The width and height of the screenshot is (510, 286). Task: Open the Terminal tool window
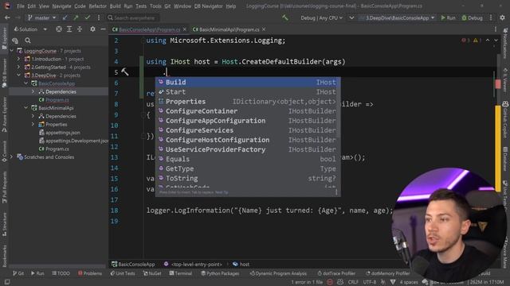tap(181, 273)
